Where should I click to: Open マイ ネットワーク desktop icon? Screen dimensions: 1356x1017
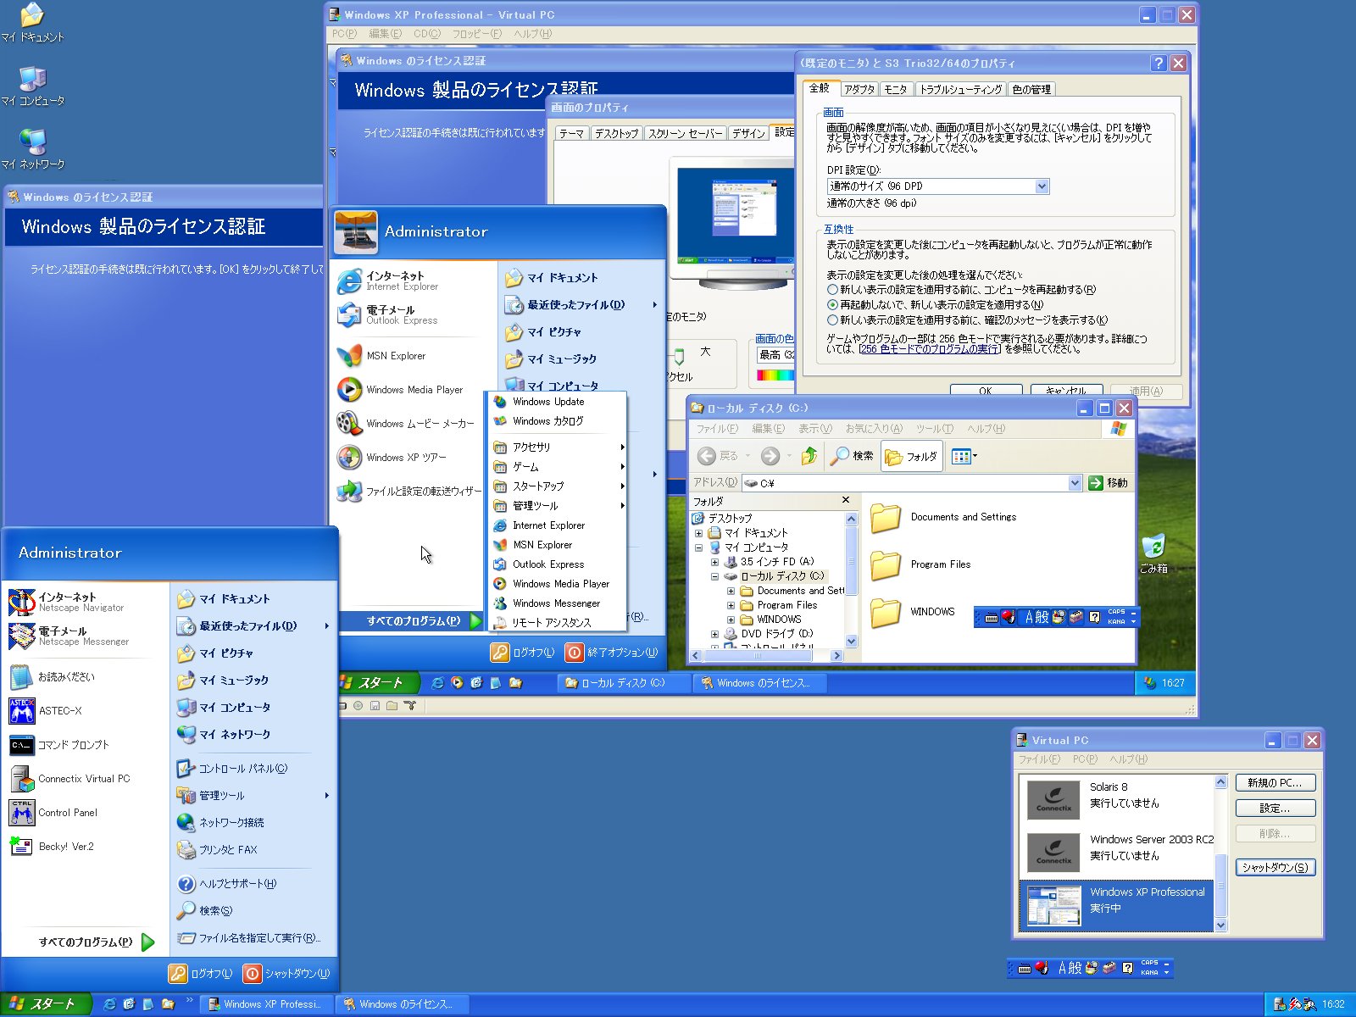tap(33, 148)
